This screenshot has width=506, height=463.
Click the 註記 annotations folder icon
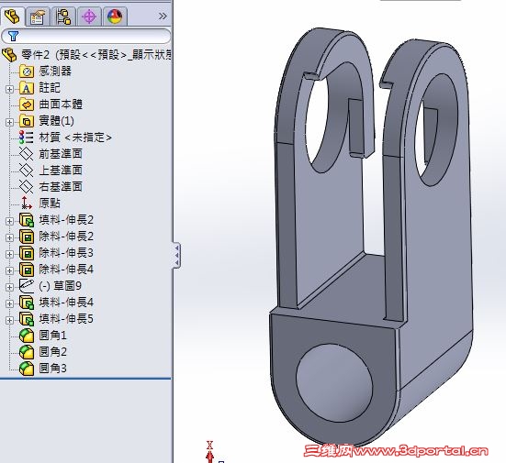tap(27, 88)
